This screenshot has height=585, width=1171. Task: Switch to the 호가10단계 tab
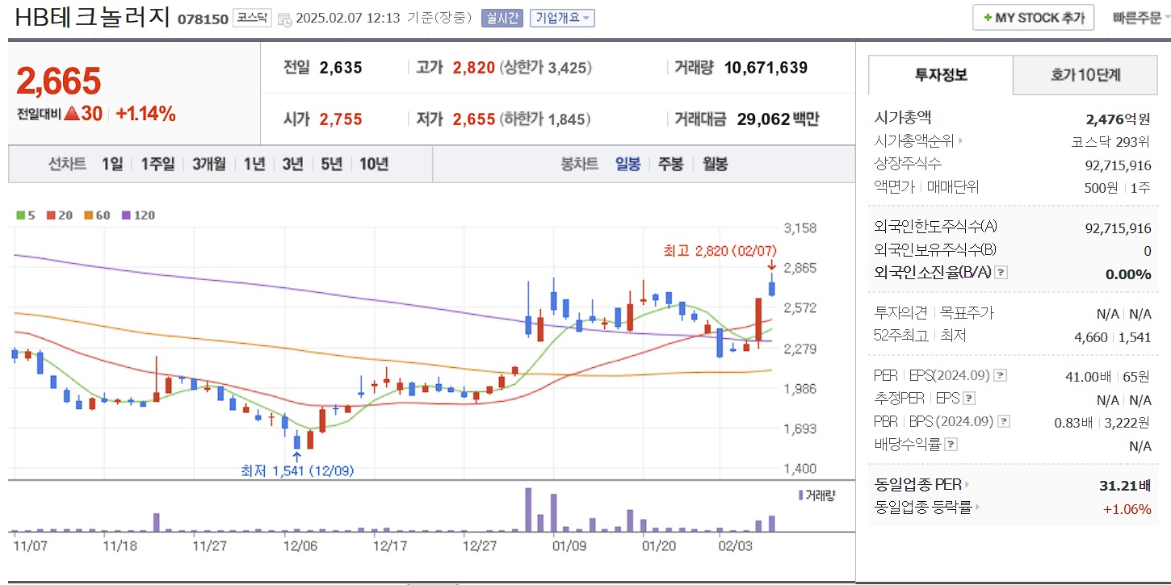(1085, 76)
